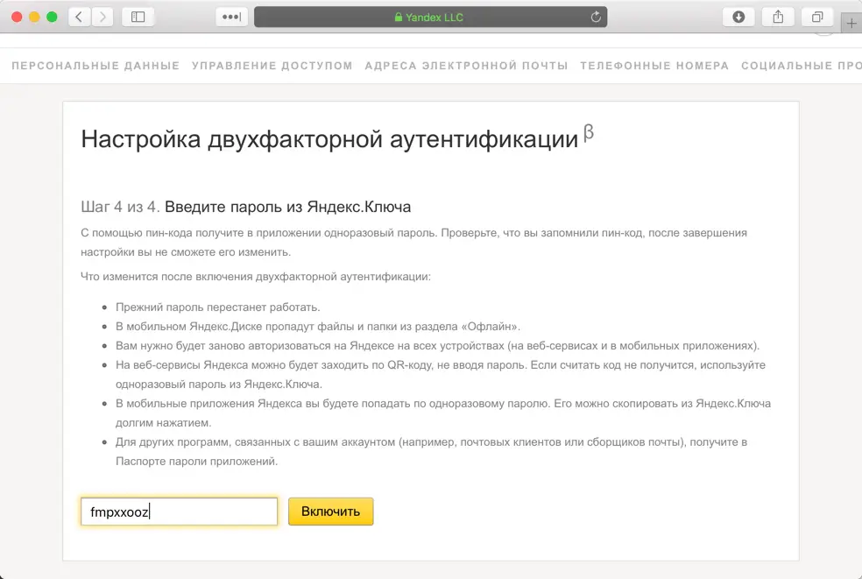Show all tabs overview
The image size is (862, 579).
(x=816, y=17)
